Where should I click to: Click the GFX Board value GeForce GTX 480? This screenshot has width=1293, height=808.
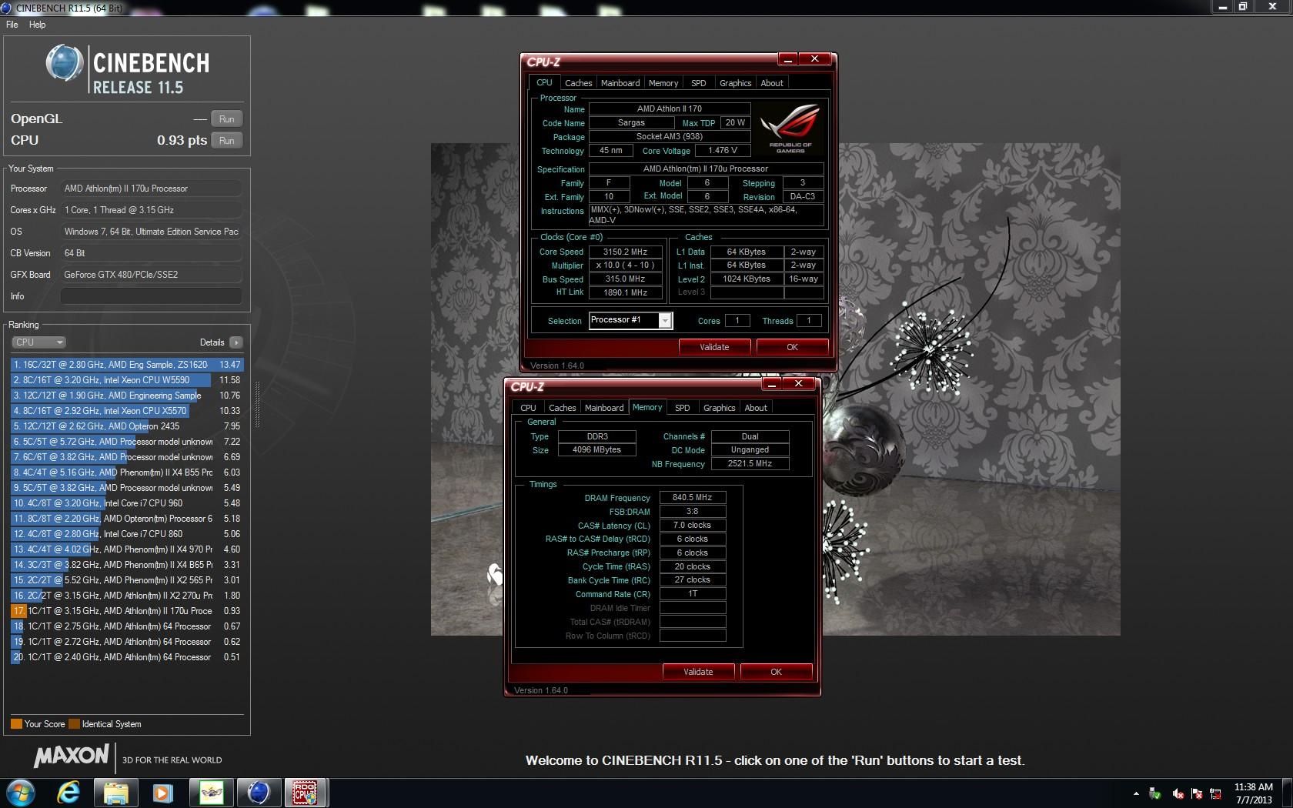[x=151, y=275]
